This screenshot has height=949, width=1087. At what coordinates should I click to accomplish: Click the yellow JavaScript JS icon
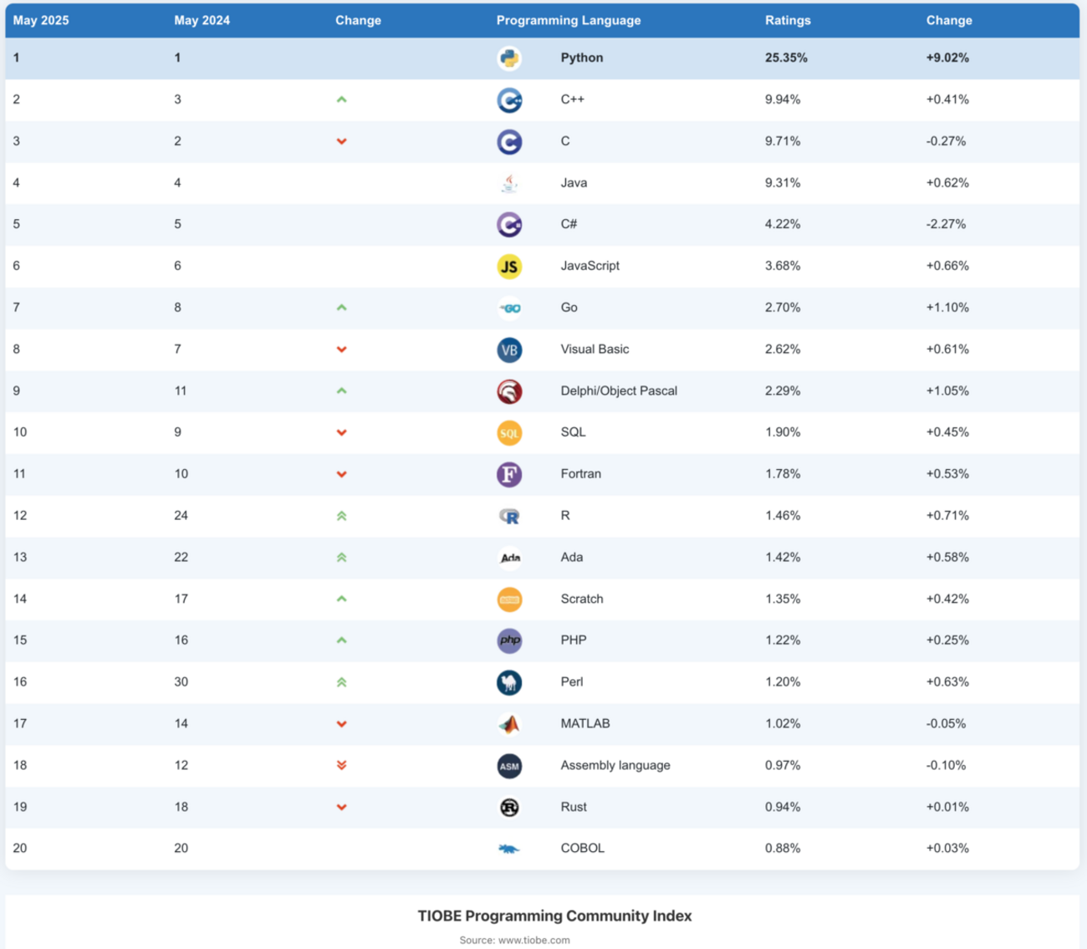coord(509,267)
